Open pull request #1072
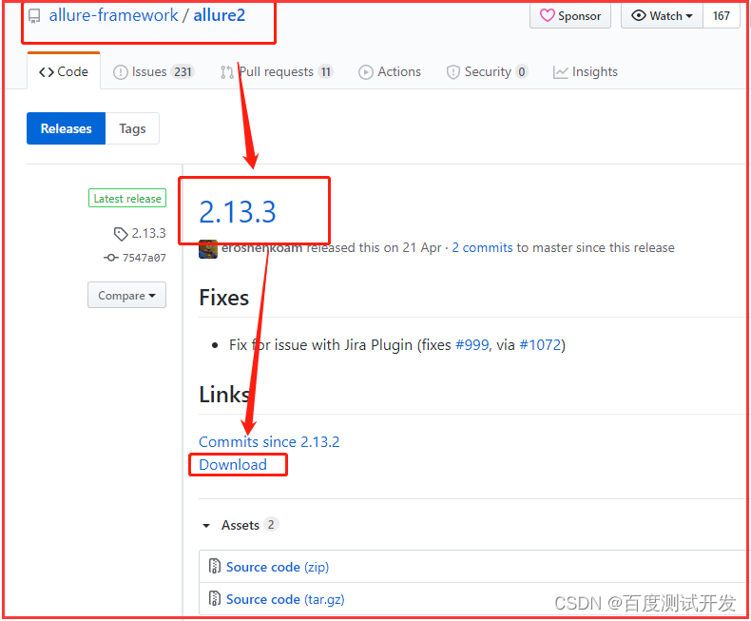 tap(540, 345)
